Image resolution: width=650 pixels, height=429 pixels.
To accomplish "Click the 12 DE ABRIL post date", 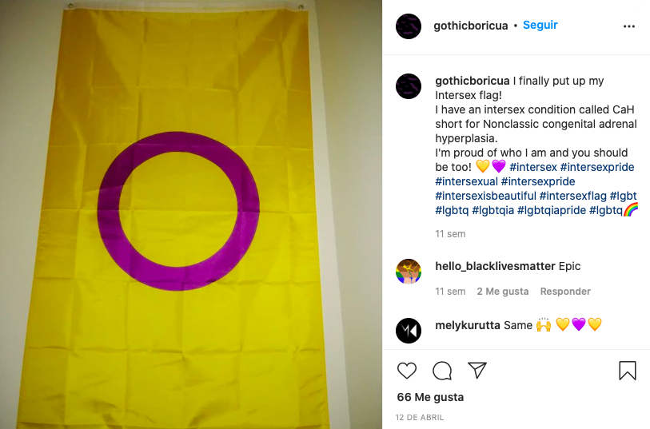I will [x=420, y=417].
